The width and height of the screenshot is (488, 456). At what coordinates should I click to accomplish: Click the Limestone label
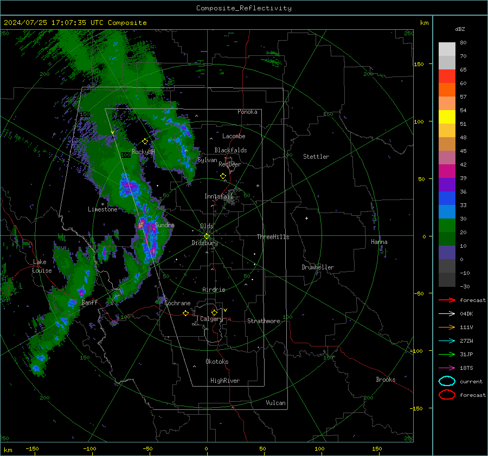tap(102, 209)
